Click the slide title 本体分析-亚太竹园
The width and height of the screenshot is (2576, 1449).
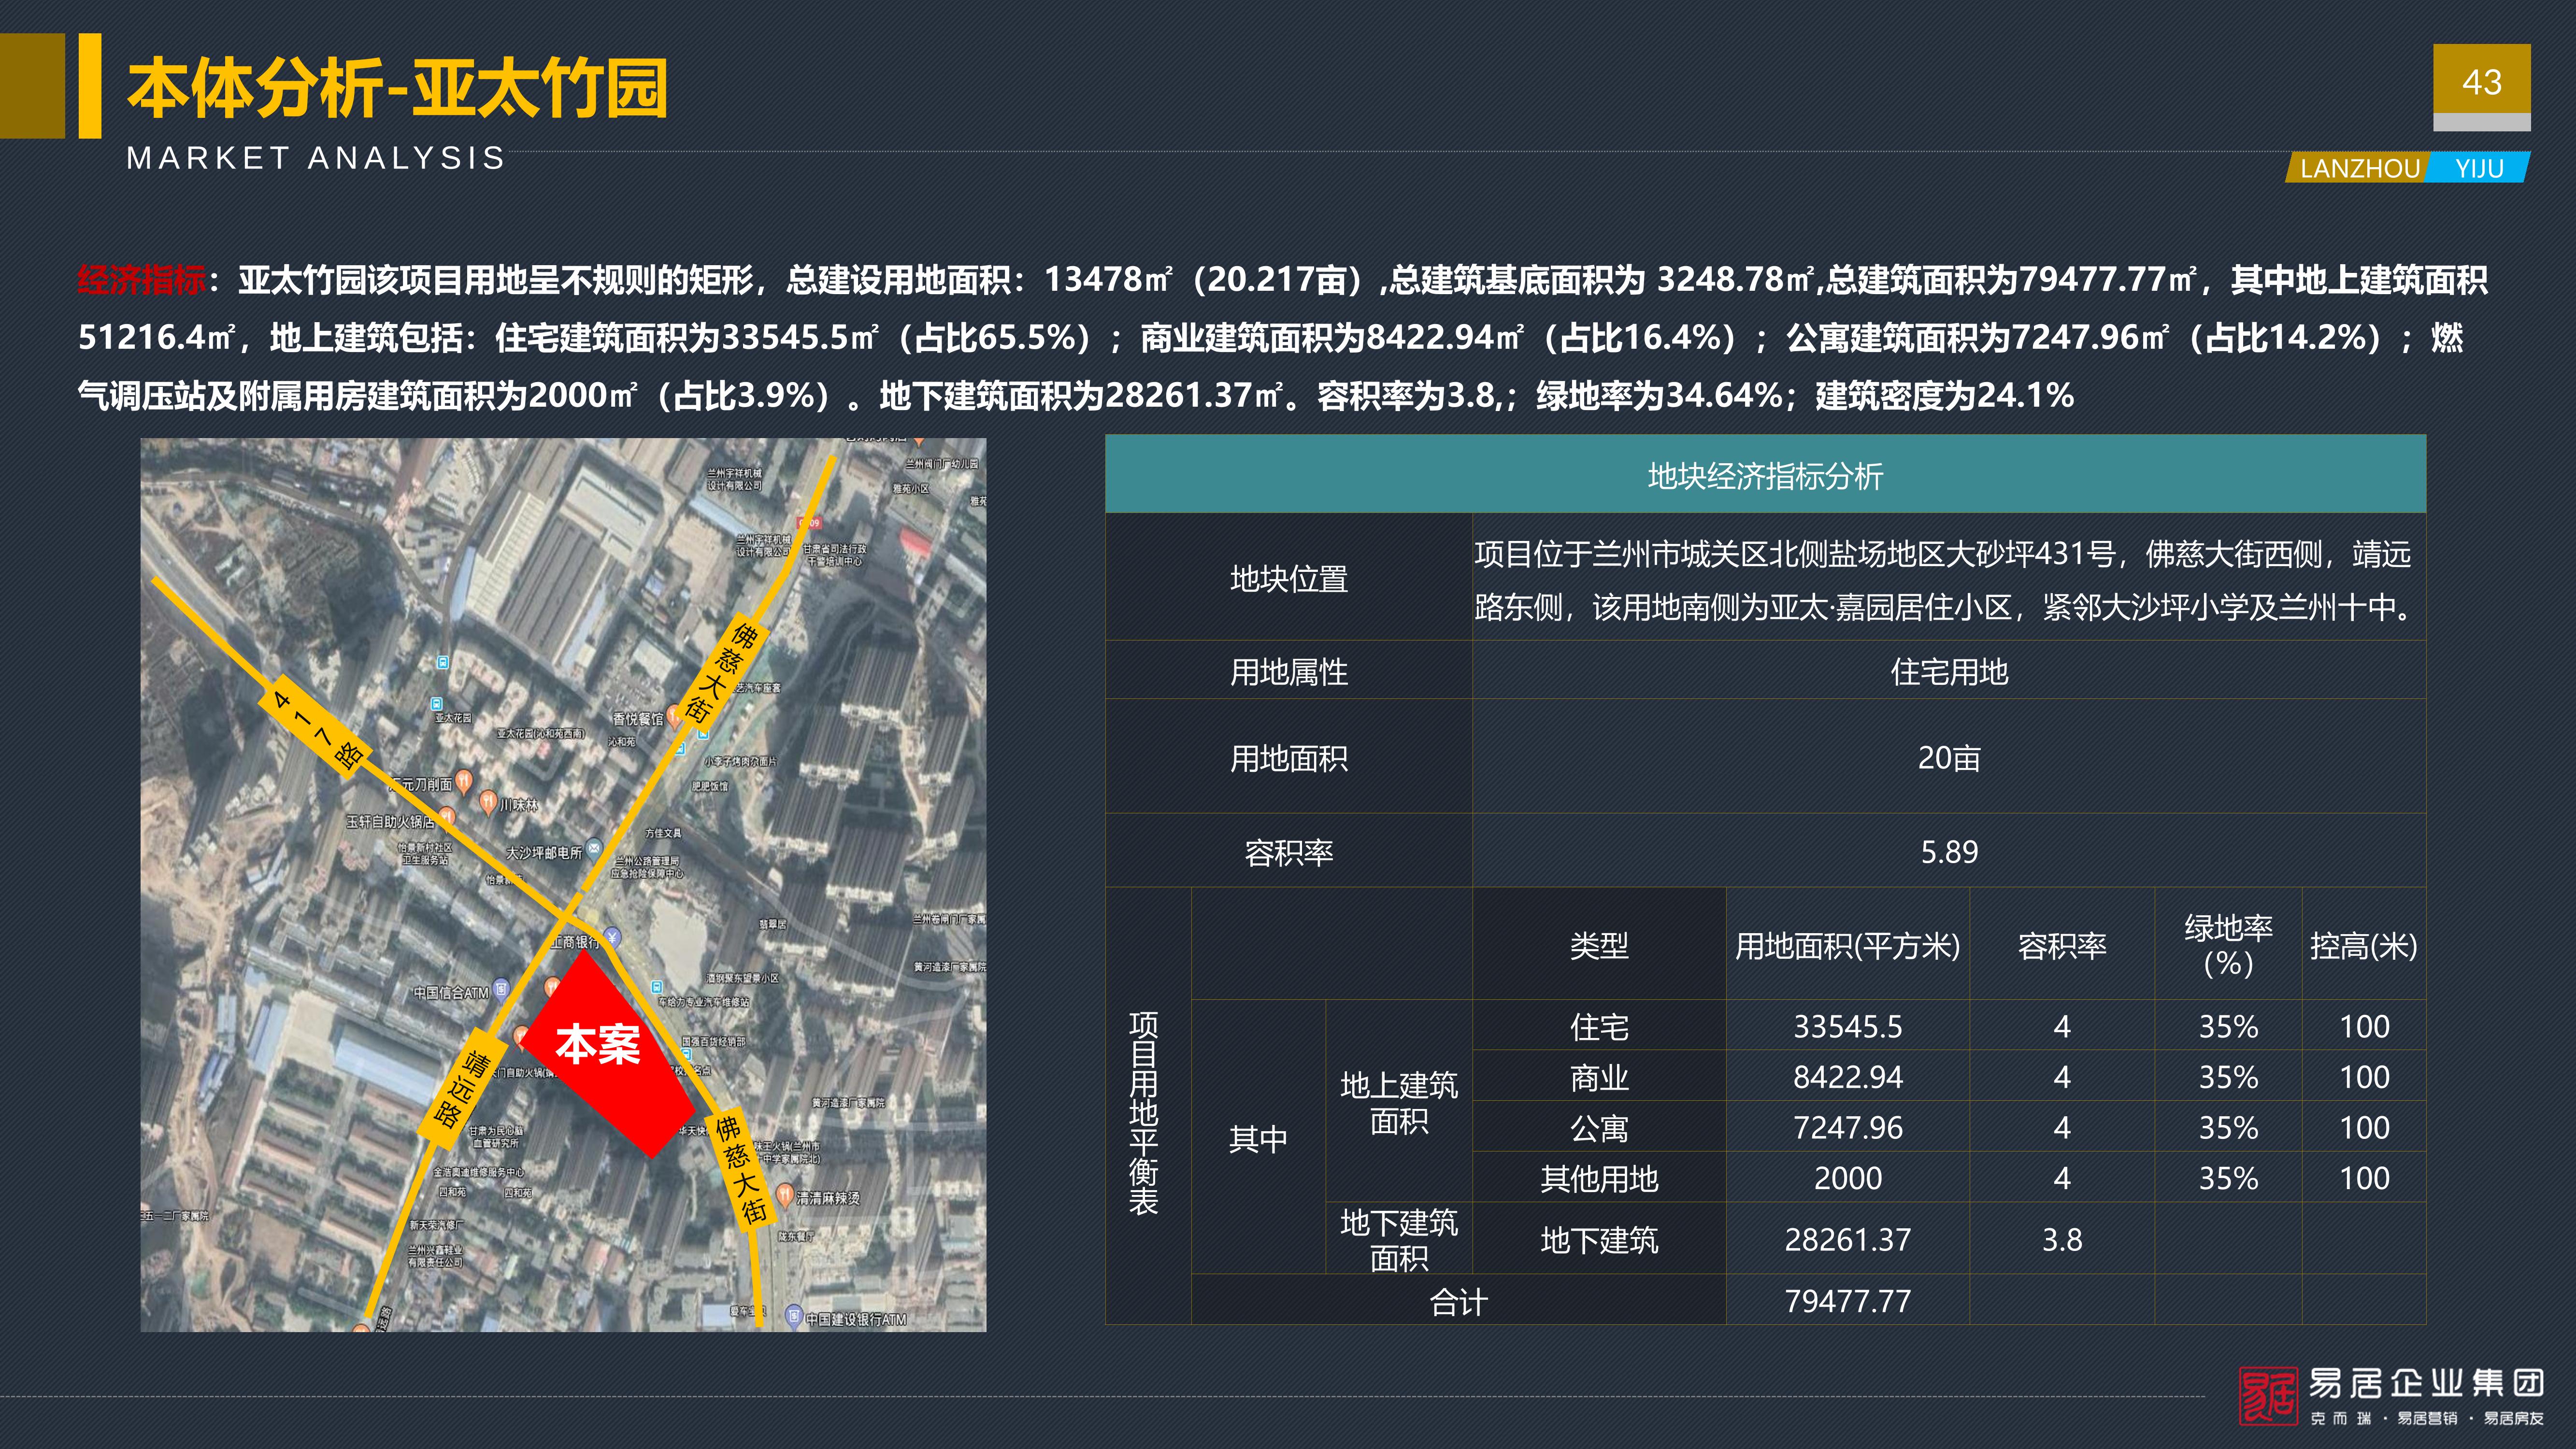click(x=398, y=88)
